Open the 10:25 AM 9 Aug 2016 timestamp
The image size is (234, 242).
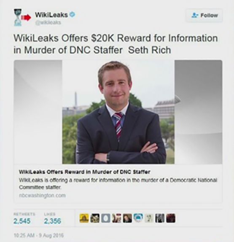point(39,236)
